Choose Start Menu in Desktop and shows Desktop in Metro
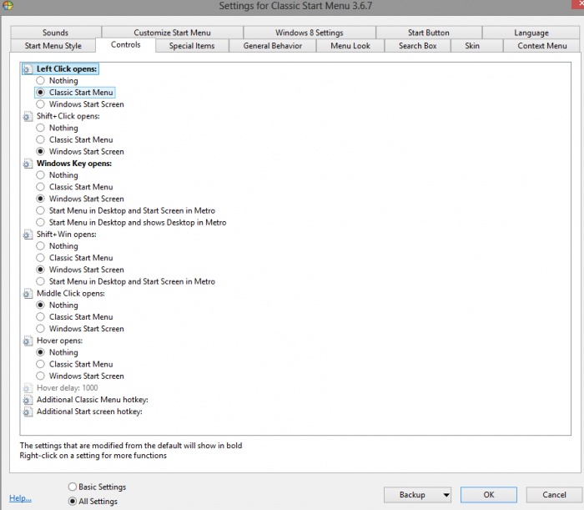 coord(40,222)
